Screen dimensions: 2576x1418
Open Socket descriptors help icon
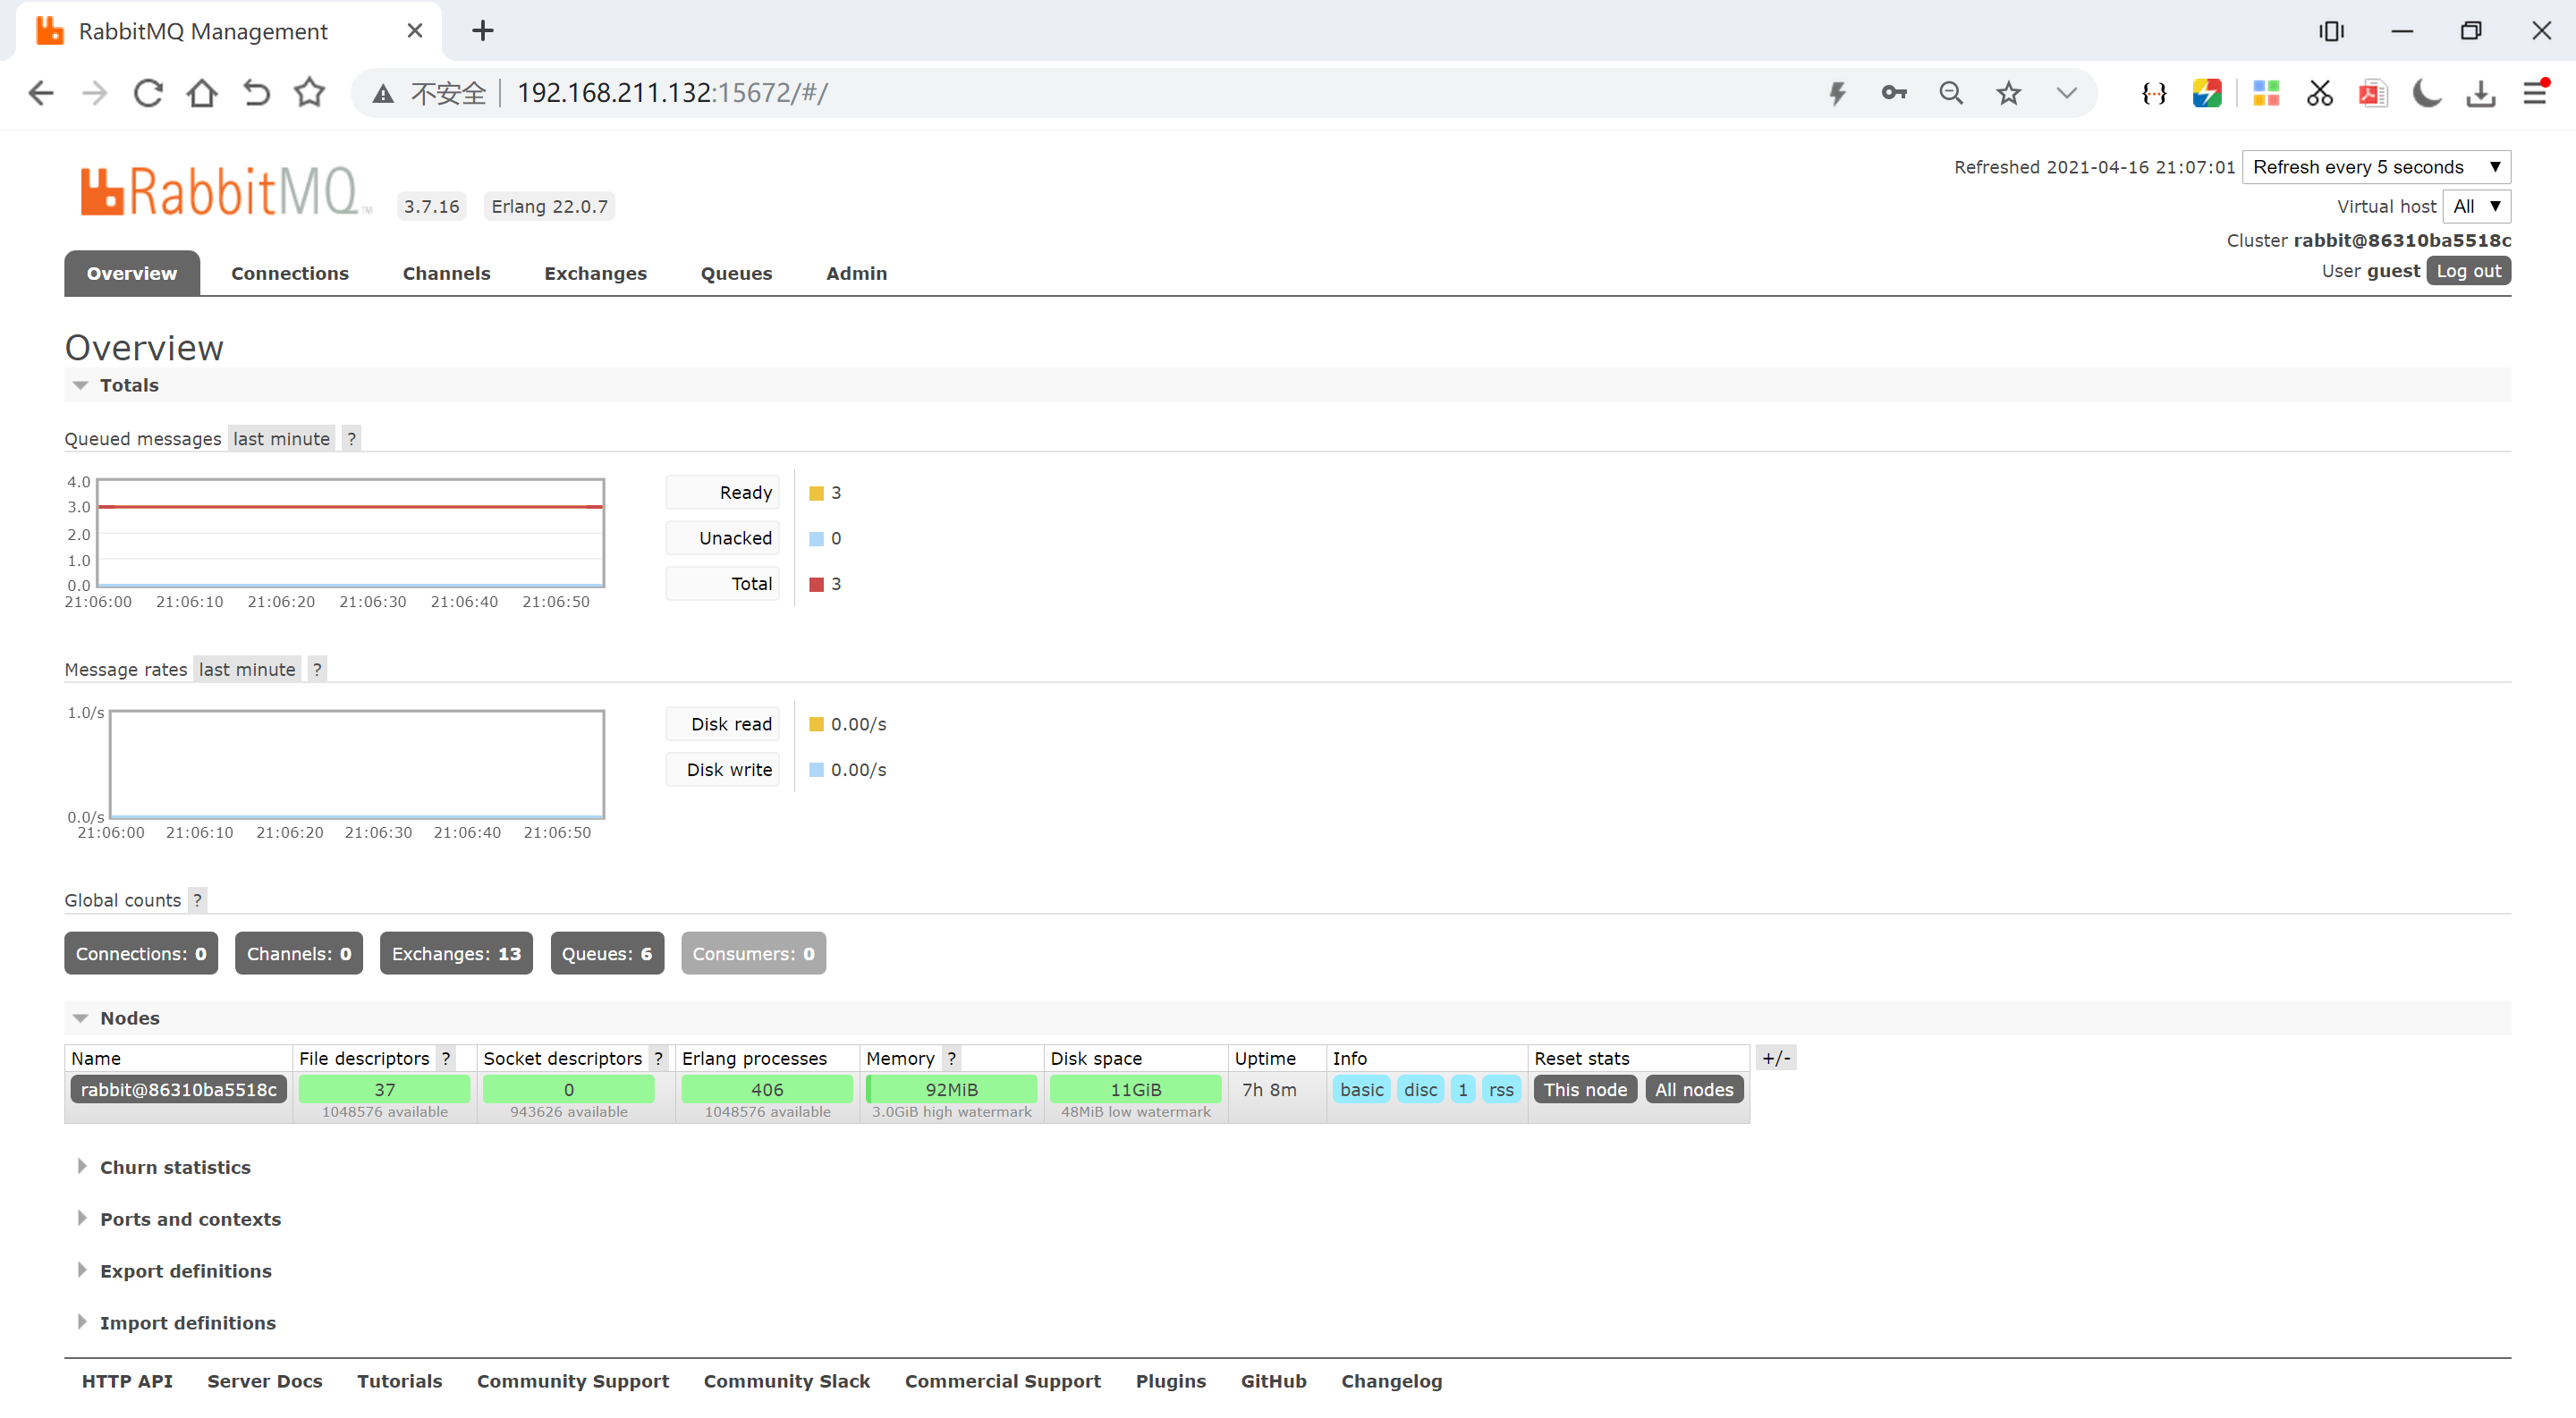pyautogui.click(x=658, y=1059)
